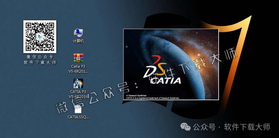
Task: Click the DS CATIA logo on splash
Action: tap(161, 70)
